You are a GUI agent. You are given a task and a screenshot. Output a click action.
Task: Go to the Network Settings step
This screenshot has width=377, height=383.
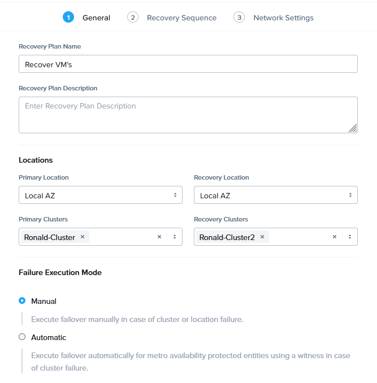click(x=283, y=18)
